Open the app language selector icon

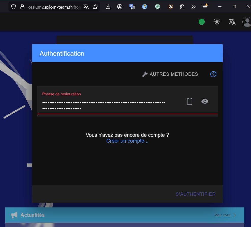[232, 22]
